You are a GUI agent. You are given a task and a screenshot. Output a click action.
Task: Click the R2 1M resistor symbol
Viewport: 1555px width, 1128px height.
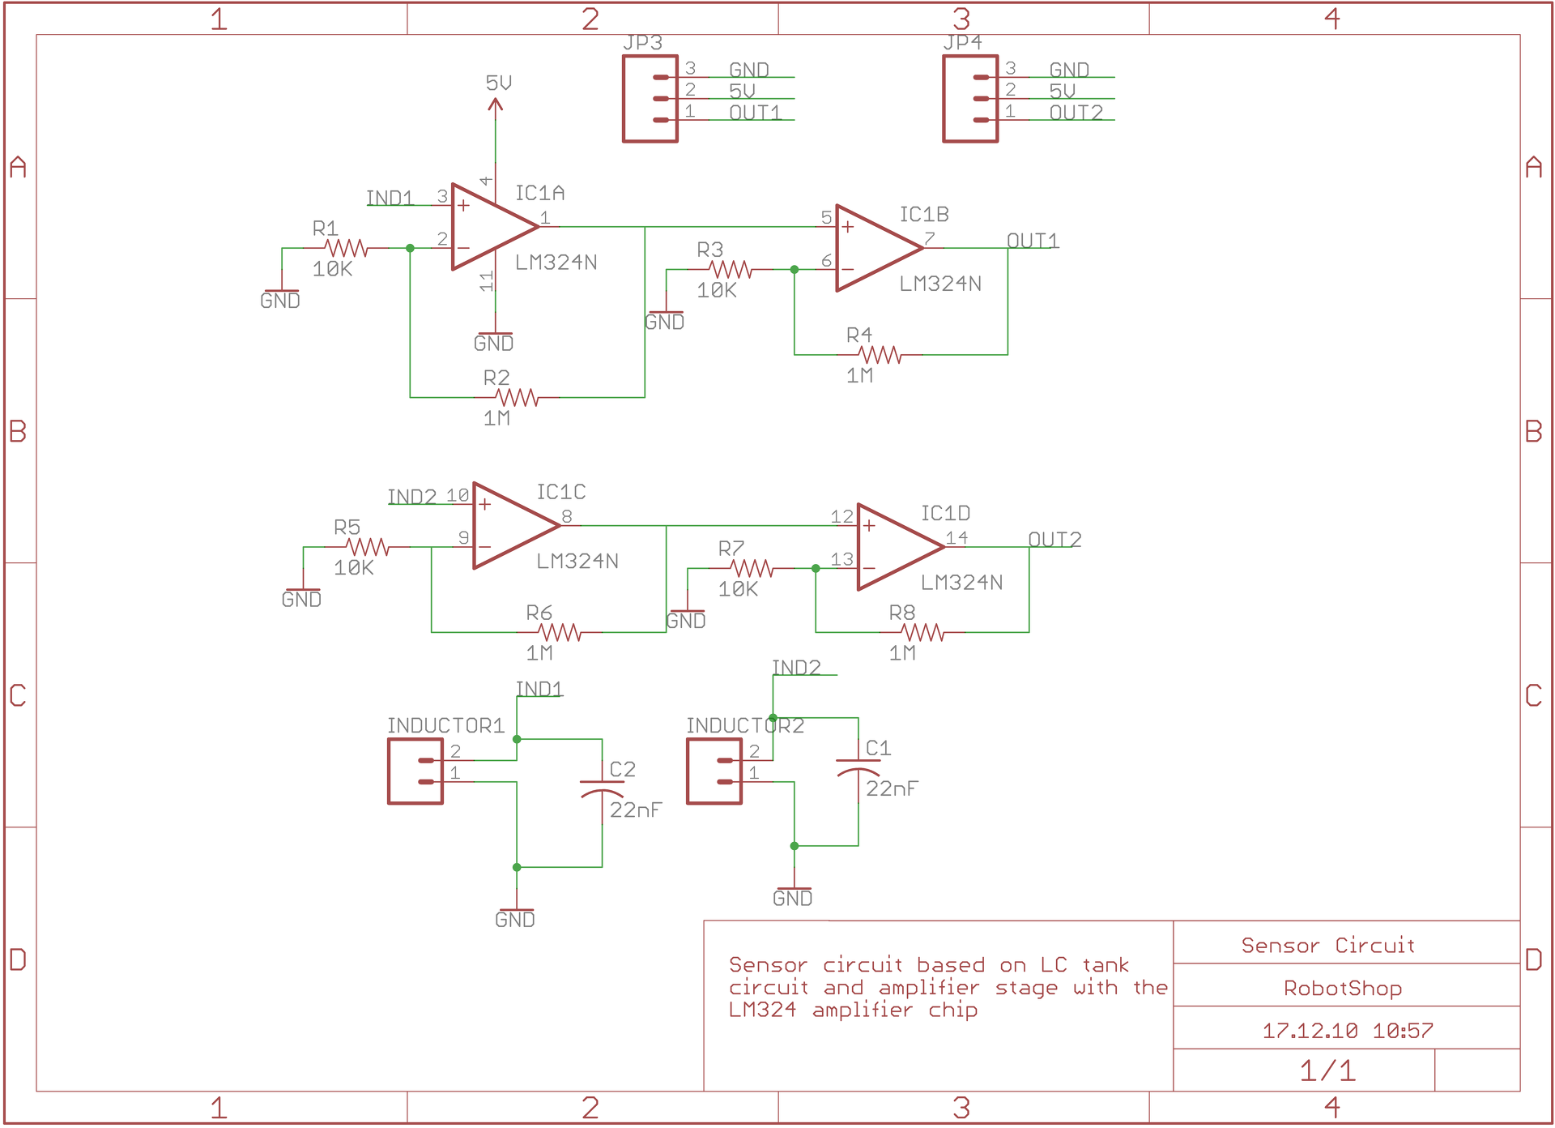[518, 397]
